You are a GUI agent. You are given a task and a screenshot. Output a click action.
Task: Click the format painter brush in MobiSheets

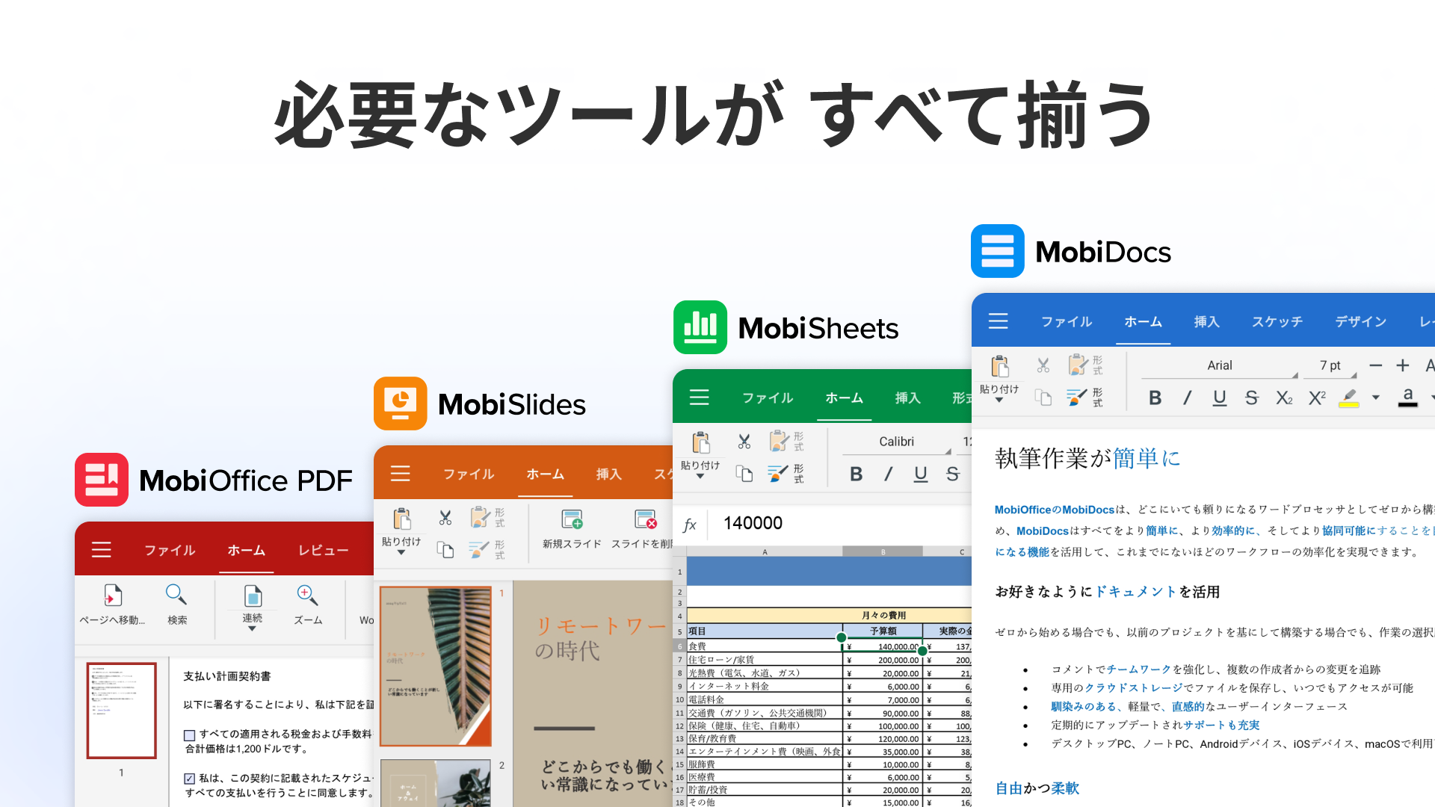778,473
